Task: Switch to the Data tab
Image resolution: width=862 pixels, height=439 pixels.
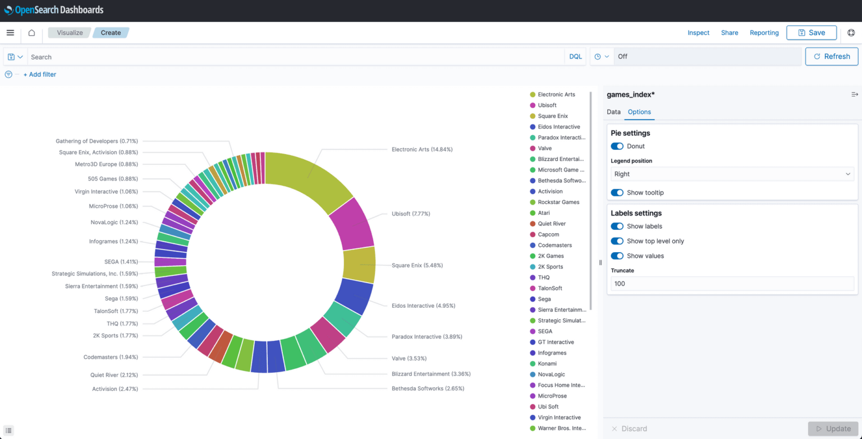Action: (613, 112)
